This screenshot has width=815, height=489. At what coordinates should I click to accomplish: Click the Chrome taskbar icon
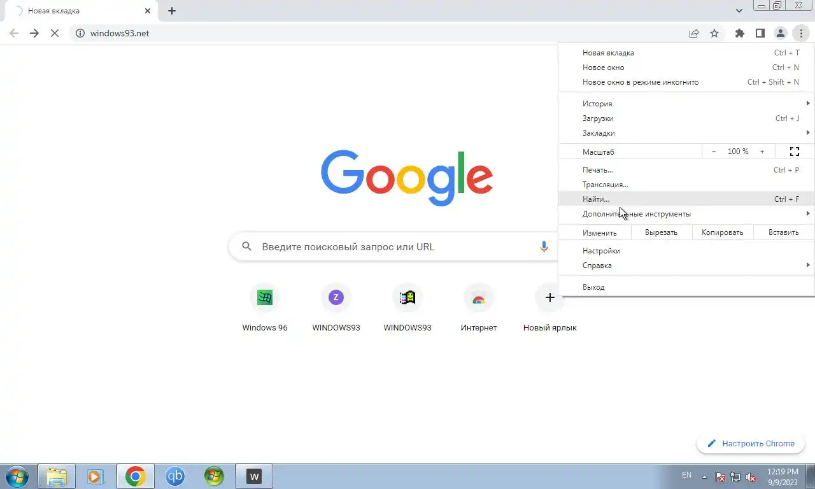135,476
